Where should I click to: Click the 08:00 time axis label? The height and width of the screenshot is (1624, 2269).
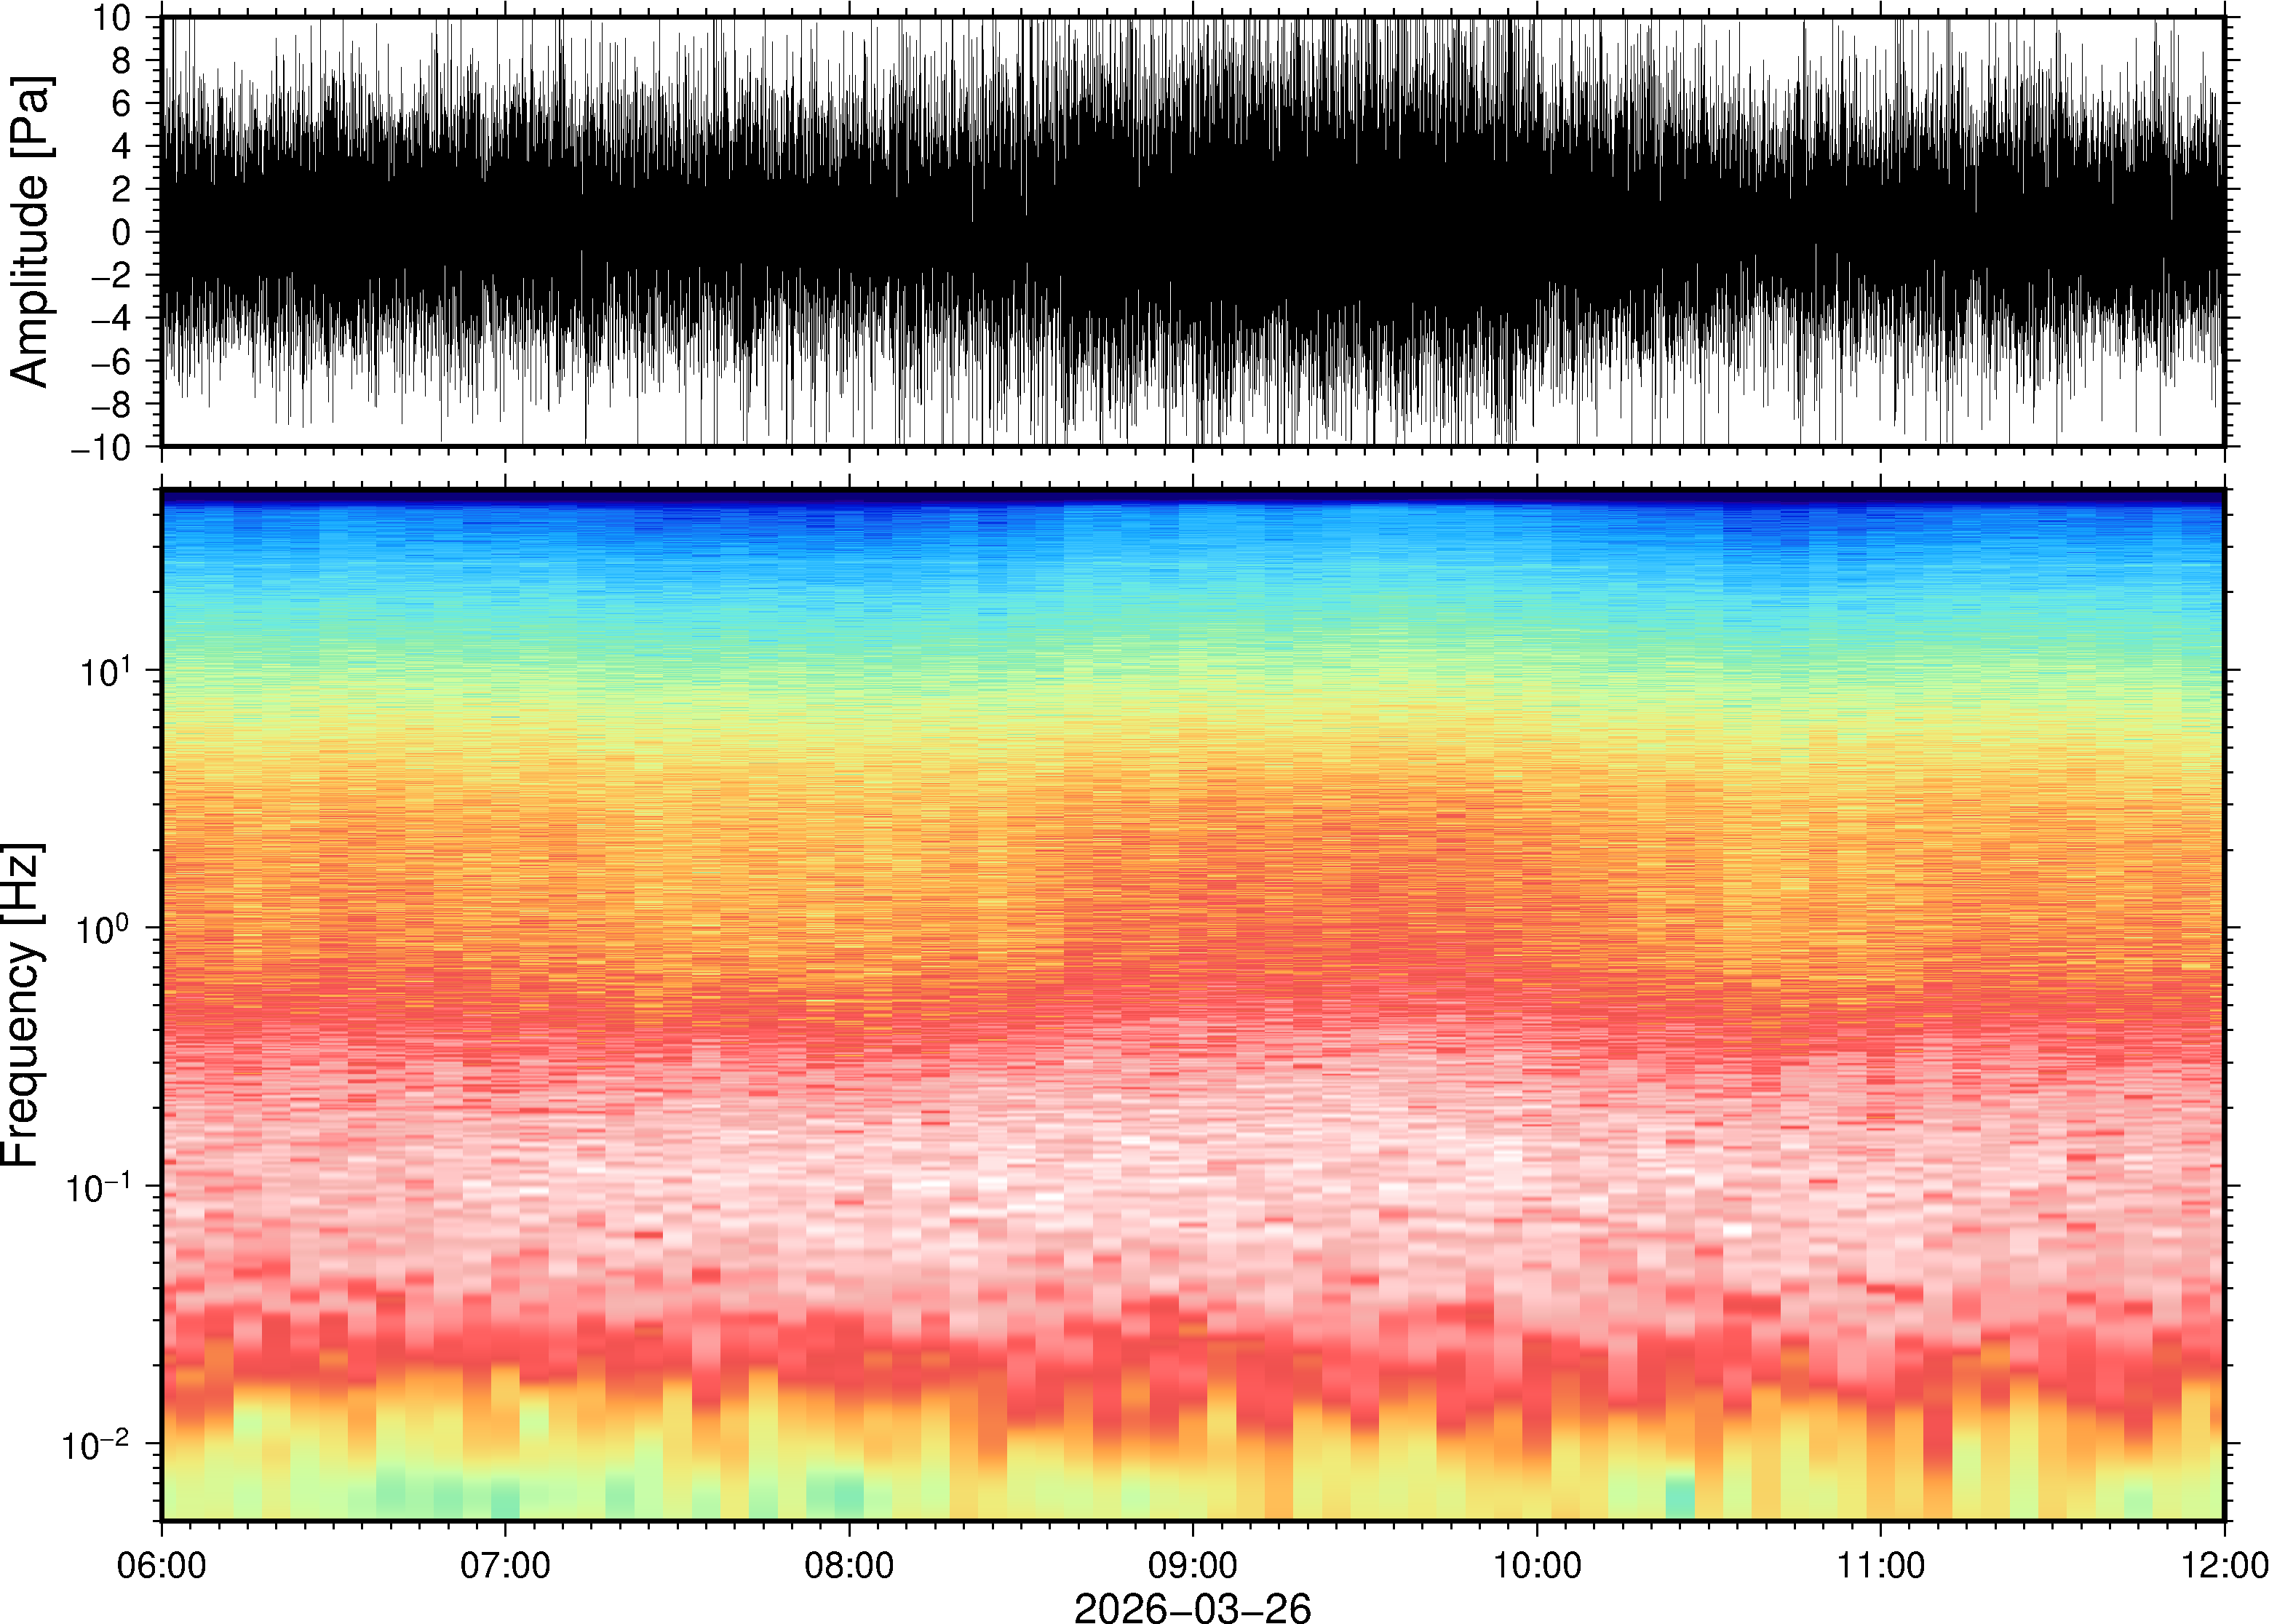click(849, 1565)
